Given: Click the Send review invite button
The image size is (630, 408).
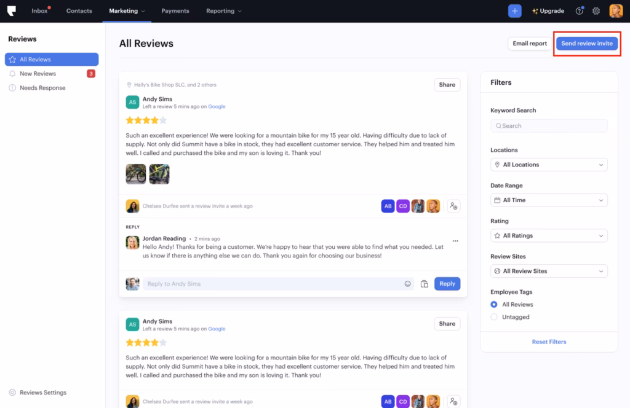Looking at the screenshot, I should pyautogui.click(x=587, y=44).
